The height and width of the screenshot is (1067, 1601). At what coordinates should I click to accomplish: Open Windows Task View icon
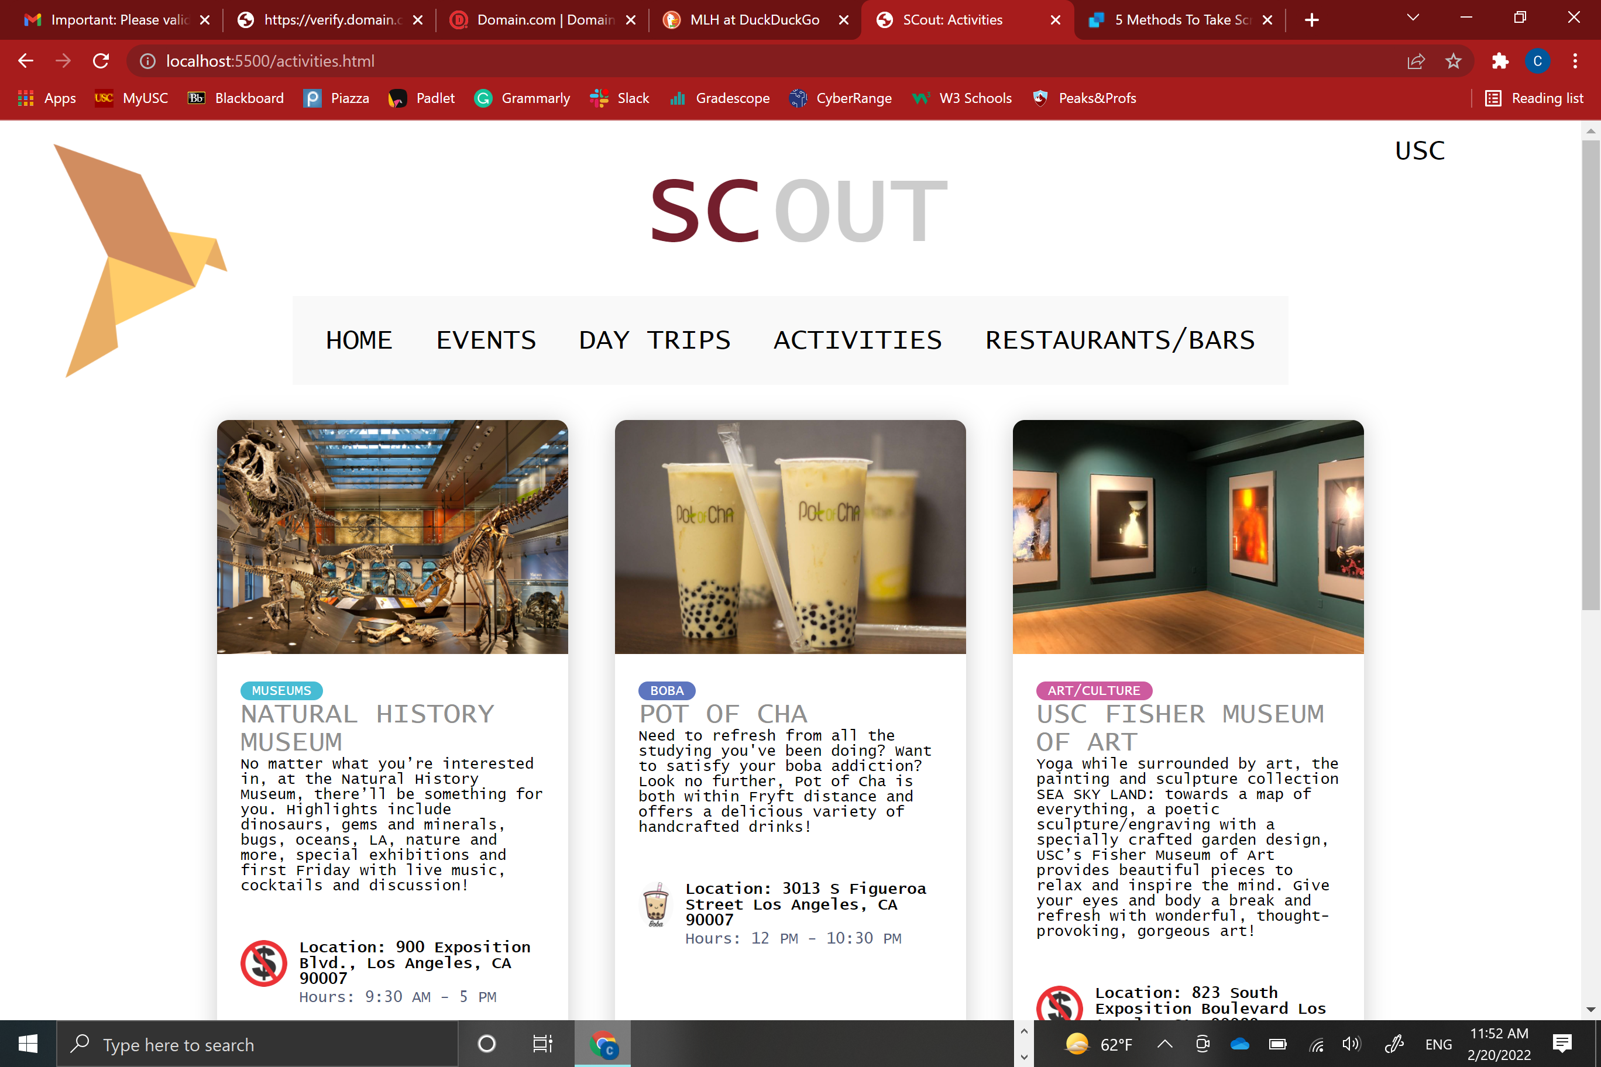pos(542,1043)
